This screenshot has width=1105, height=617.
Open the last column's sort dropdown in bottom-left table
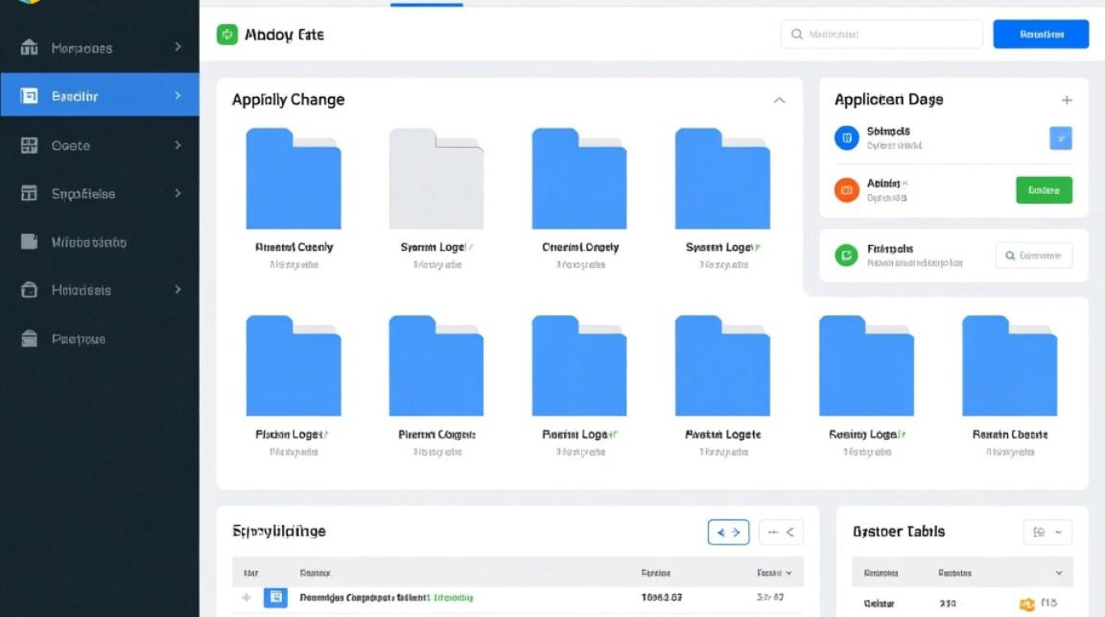coord(788,573)
